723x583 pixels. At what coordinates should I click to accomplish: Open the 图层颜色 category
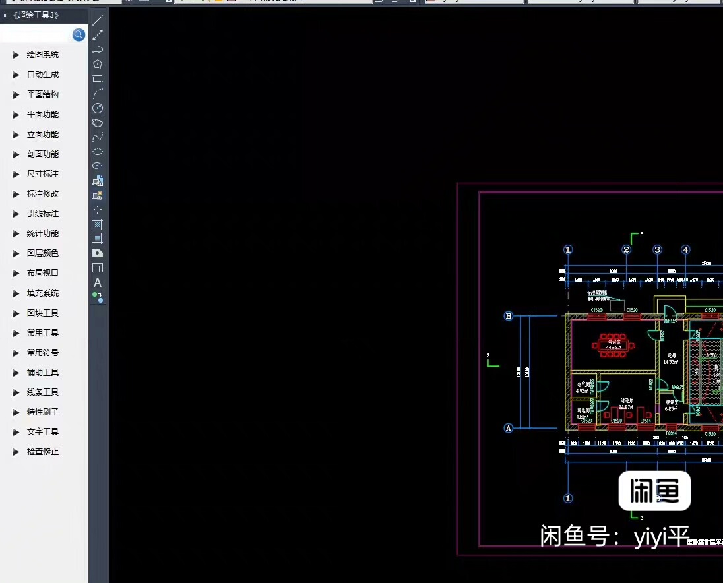pos(42,253)
